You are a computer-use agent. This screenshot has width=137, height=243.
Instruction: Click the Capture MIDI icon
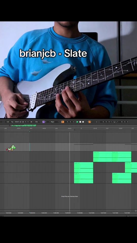[94, 122]
